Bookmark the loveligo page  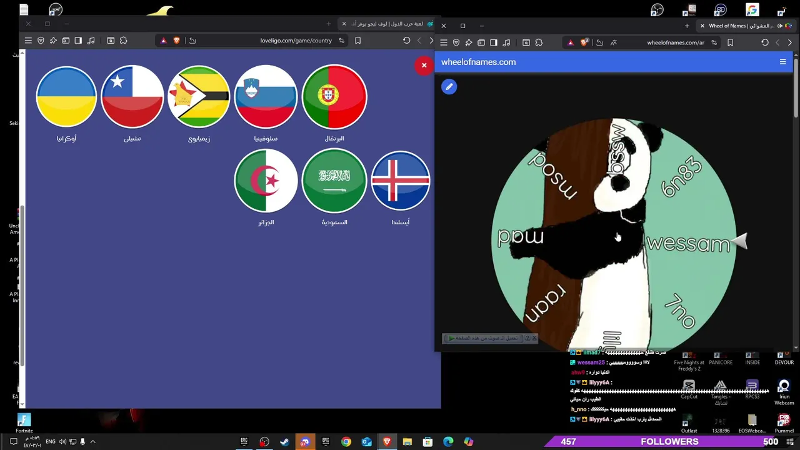[357, 41]
